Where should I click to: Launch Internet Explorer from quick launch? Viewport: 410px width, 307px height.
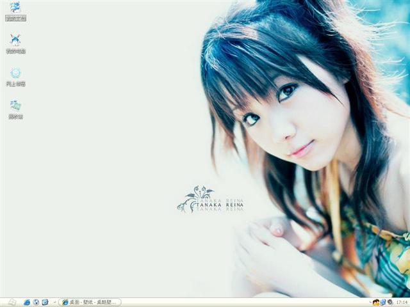[x=27, y=303]
